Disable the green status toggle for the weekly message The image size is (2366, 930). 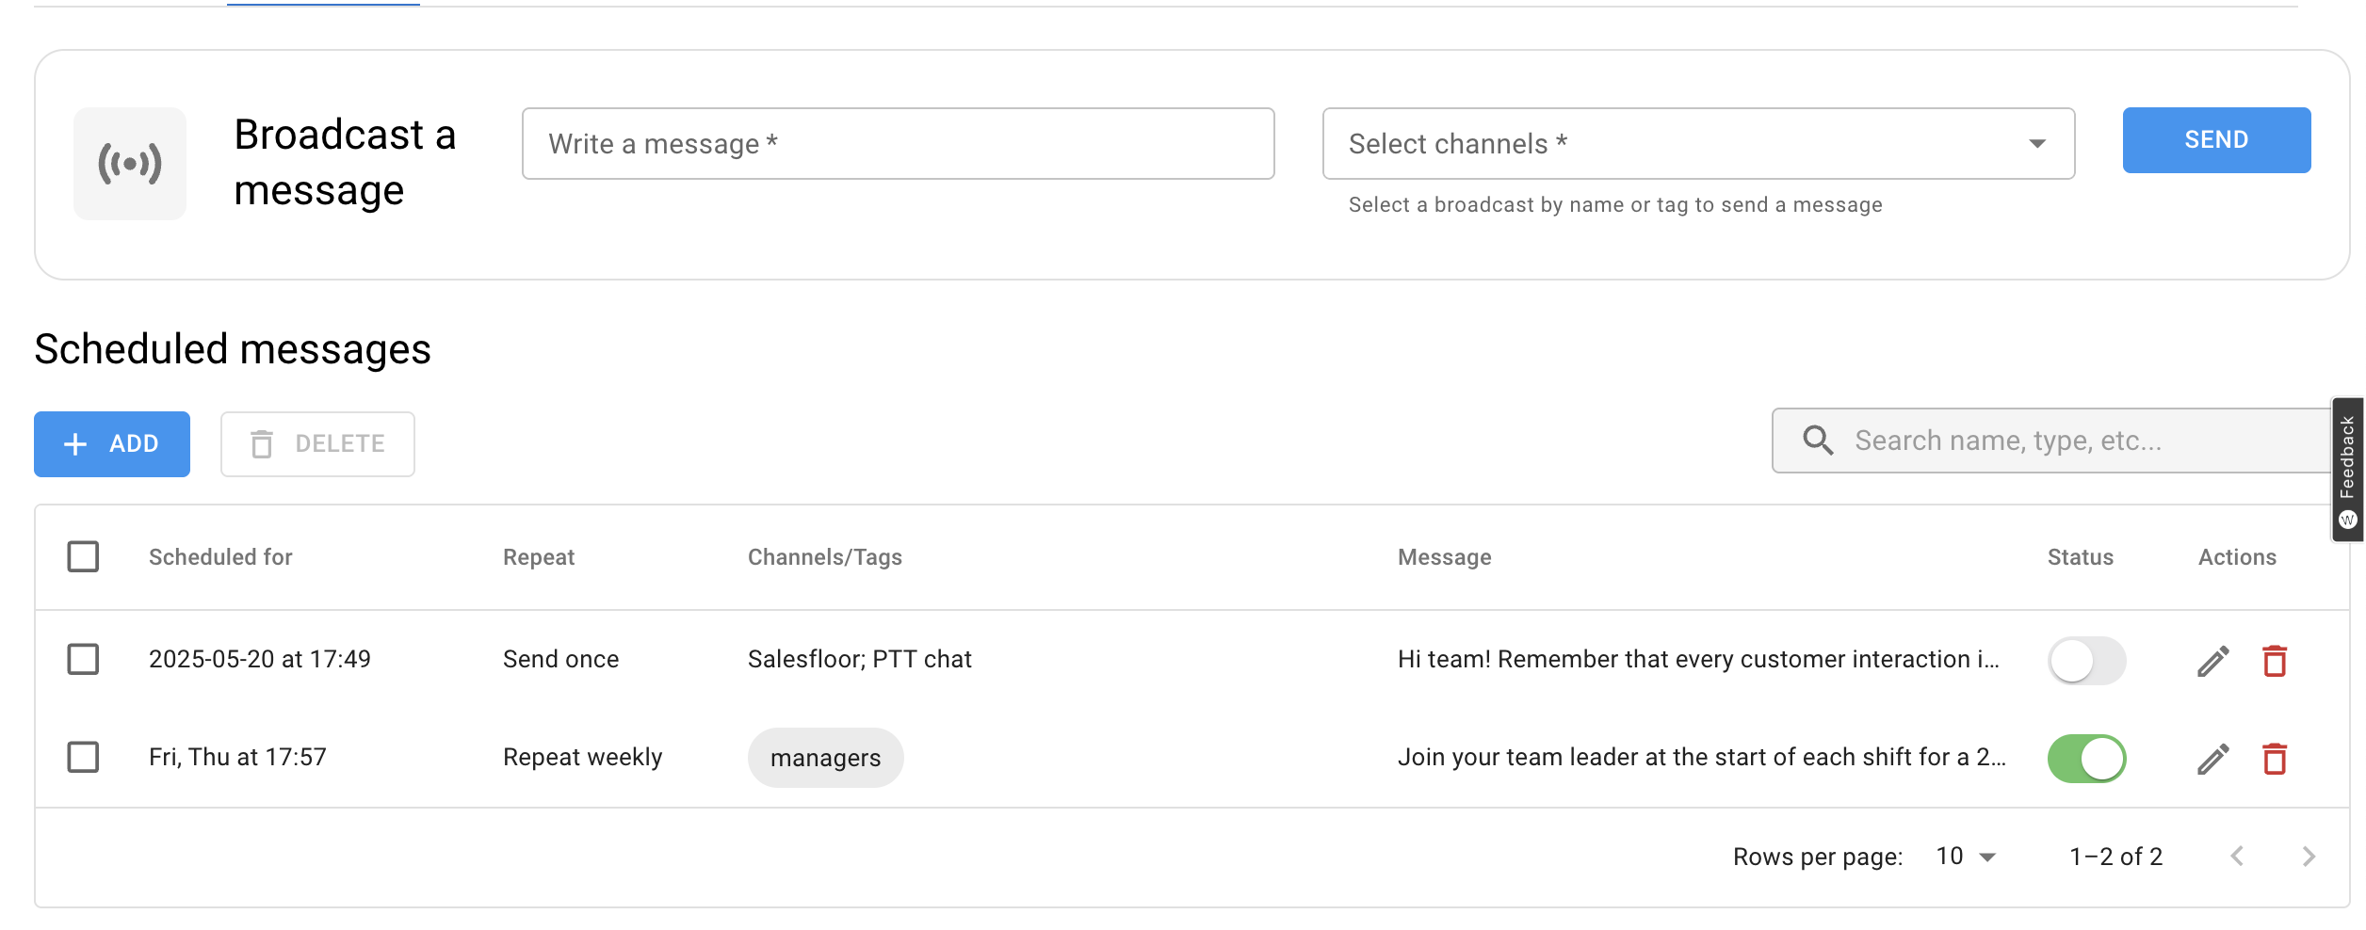point(2087,758)
